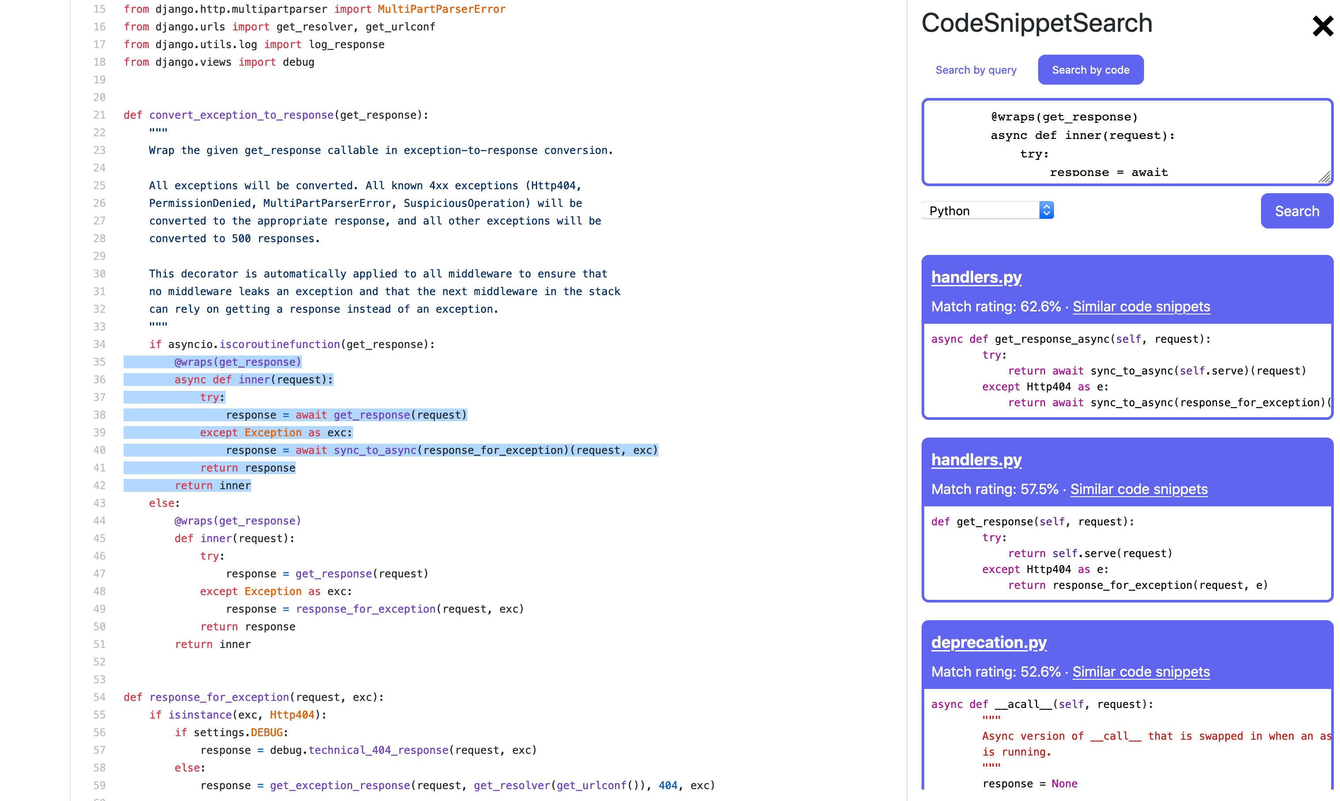
Task: Open deprecation.py result link
Action: point(988,642)
